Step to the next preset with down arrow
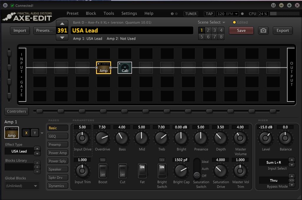302x200 pixels. pos(62,37)
